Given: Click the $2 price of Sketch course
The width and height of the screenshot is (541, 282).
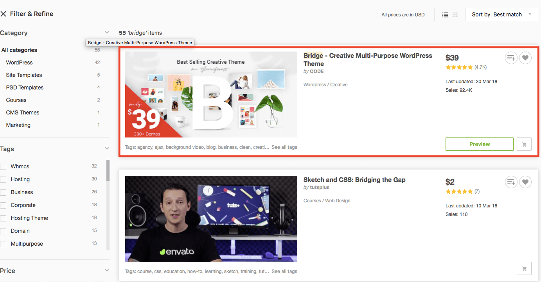Looking at the screenshot, I should point(450,182).
